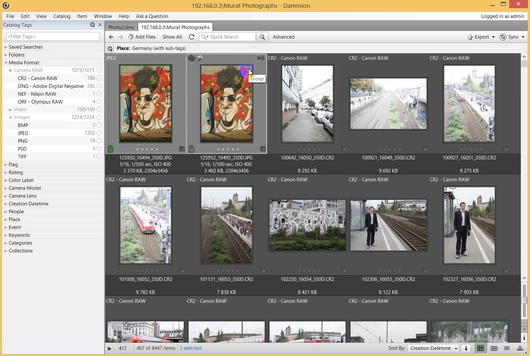Switch to 192.168.0.3\Murat Photographs tab
530x356 pixels.
[175, 27]
